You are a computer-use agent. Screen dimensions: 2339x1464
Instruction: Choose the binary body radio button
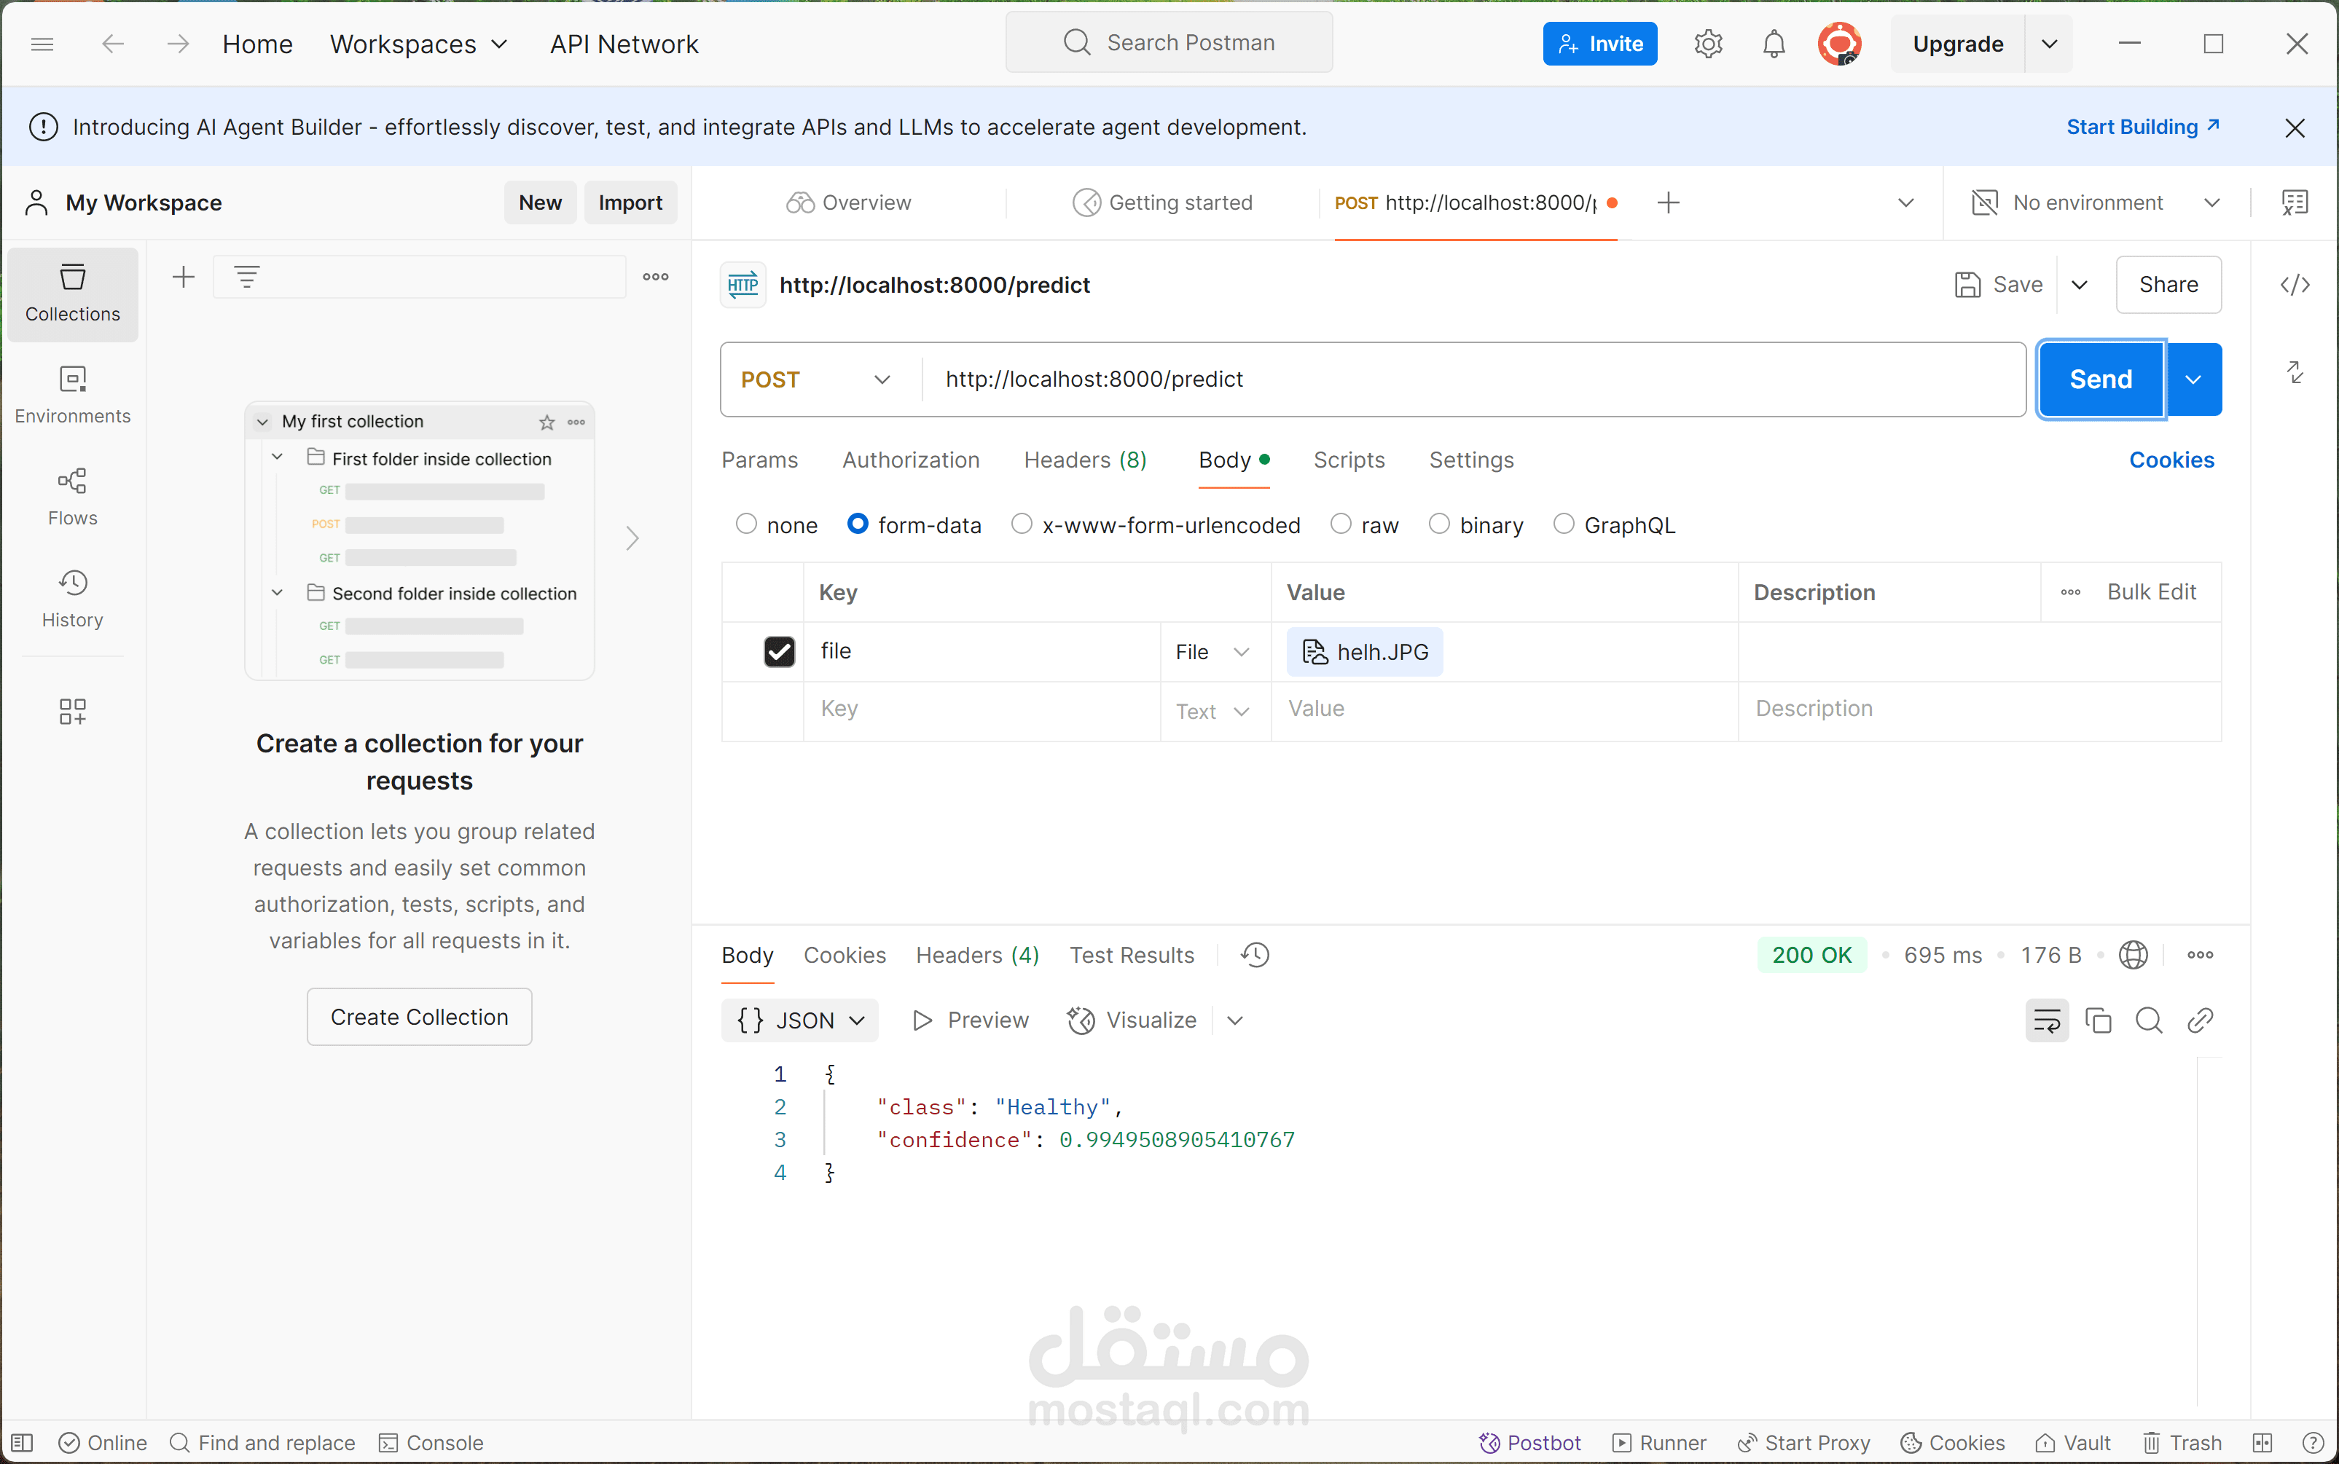tap(1441, 525)
